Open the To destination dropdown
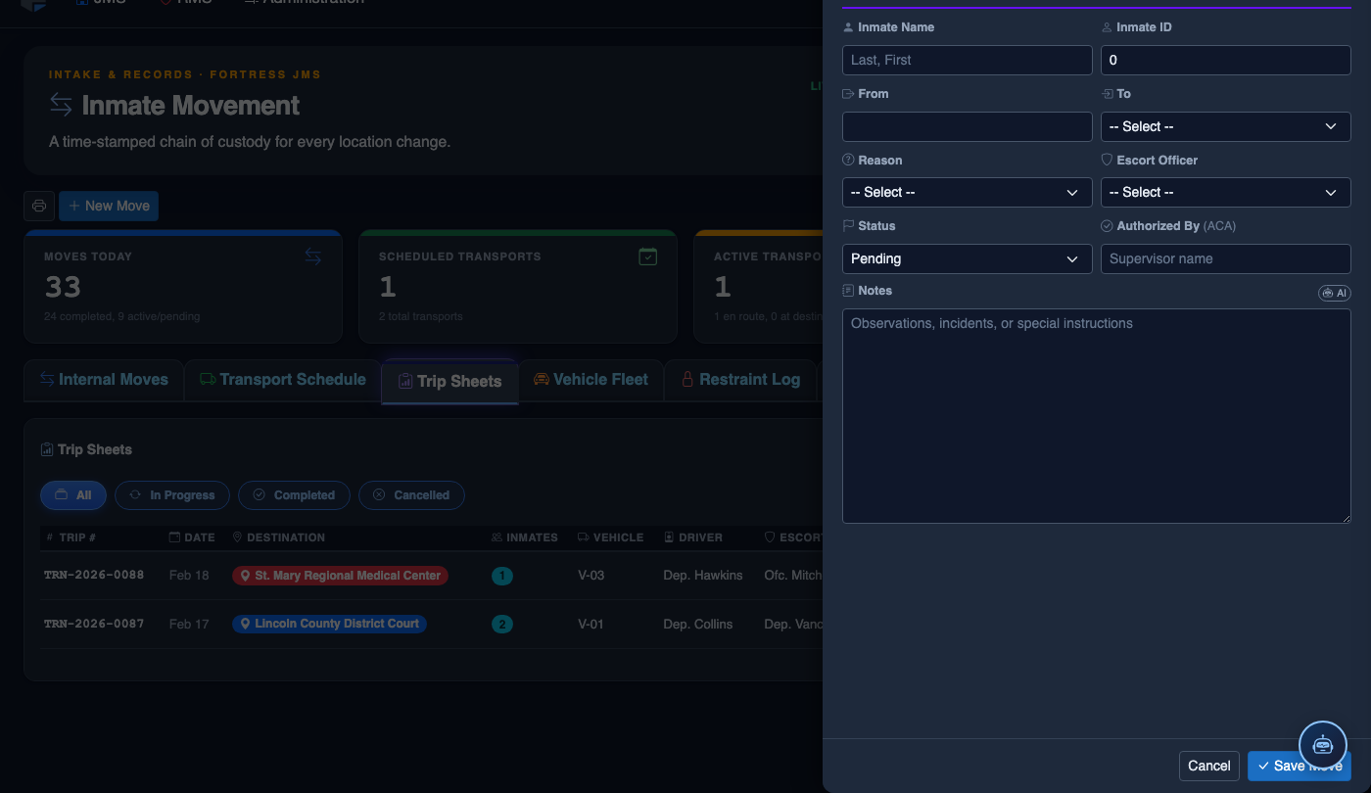 tap(1226, 126)
